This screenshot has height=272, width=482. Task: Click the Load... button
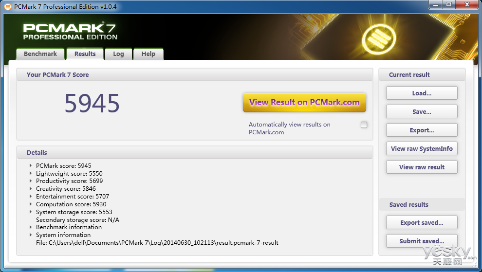point(422,93)
